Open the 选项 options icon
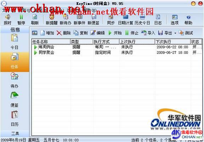Screen dimensions: 204x142 coord(175,20)
